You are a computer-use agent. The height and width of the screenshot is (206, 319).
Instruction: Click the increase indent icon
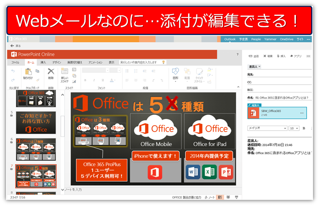click(154, 71)
